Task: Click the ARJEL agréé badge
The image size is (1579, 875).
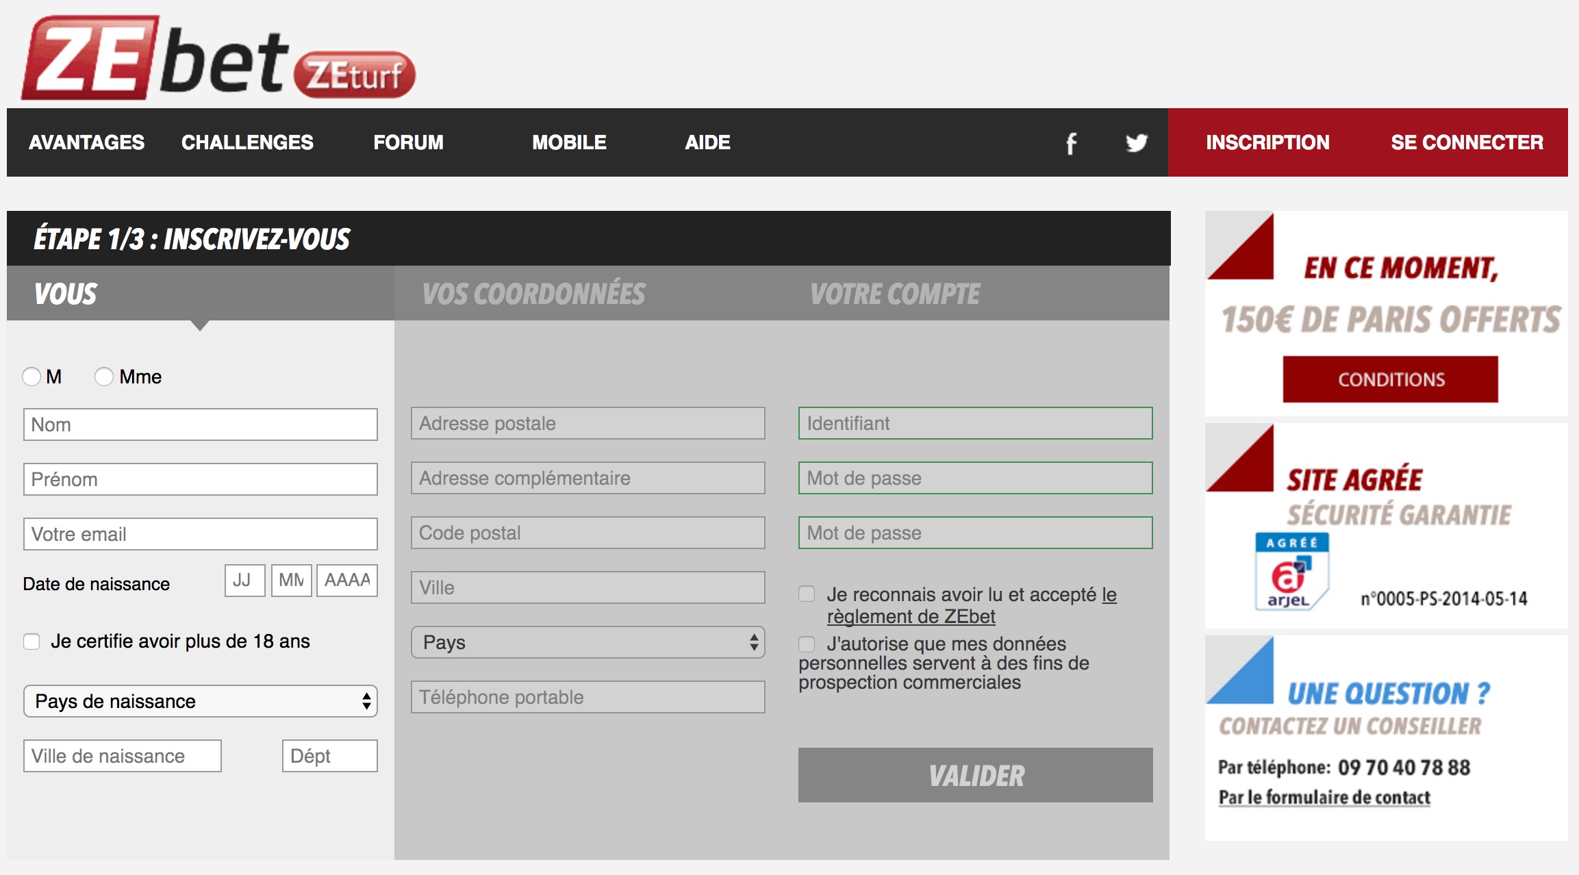Action: (x=1291, y=571)
